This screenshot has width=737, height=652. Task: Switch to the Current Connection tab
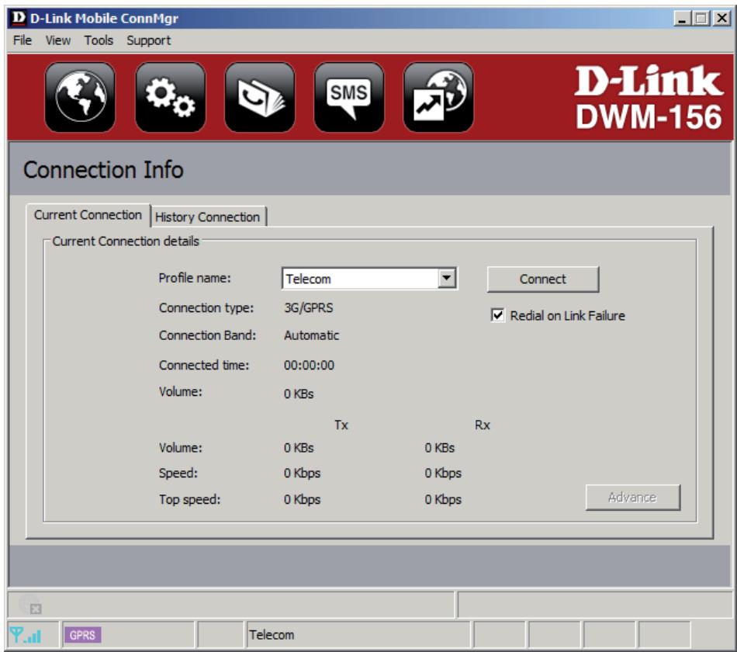[x=88, y=215]
